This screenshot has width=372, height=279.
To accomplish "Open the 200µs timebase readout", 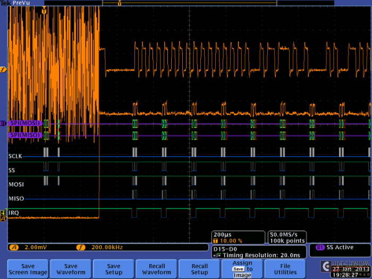I will pos(238,238).
